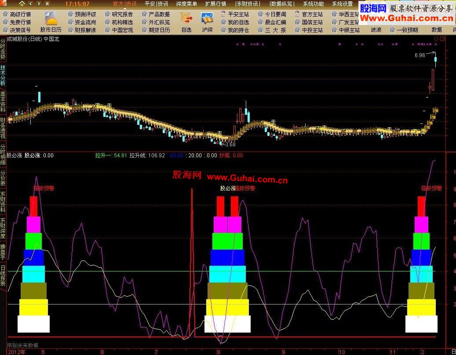456x355 pixels.
Task: Open the 扩展行情 menu
Action: coord(216,4)
